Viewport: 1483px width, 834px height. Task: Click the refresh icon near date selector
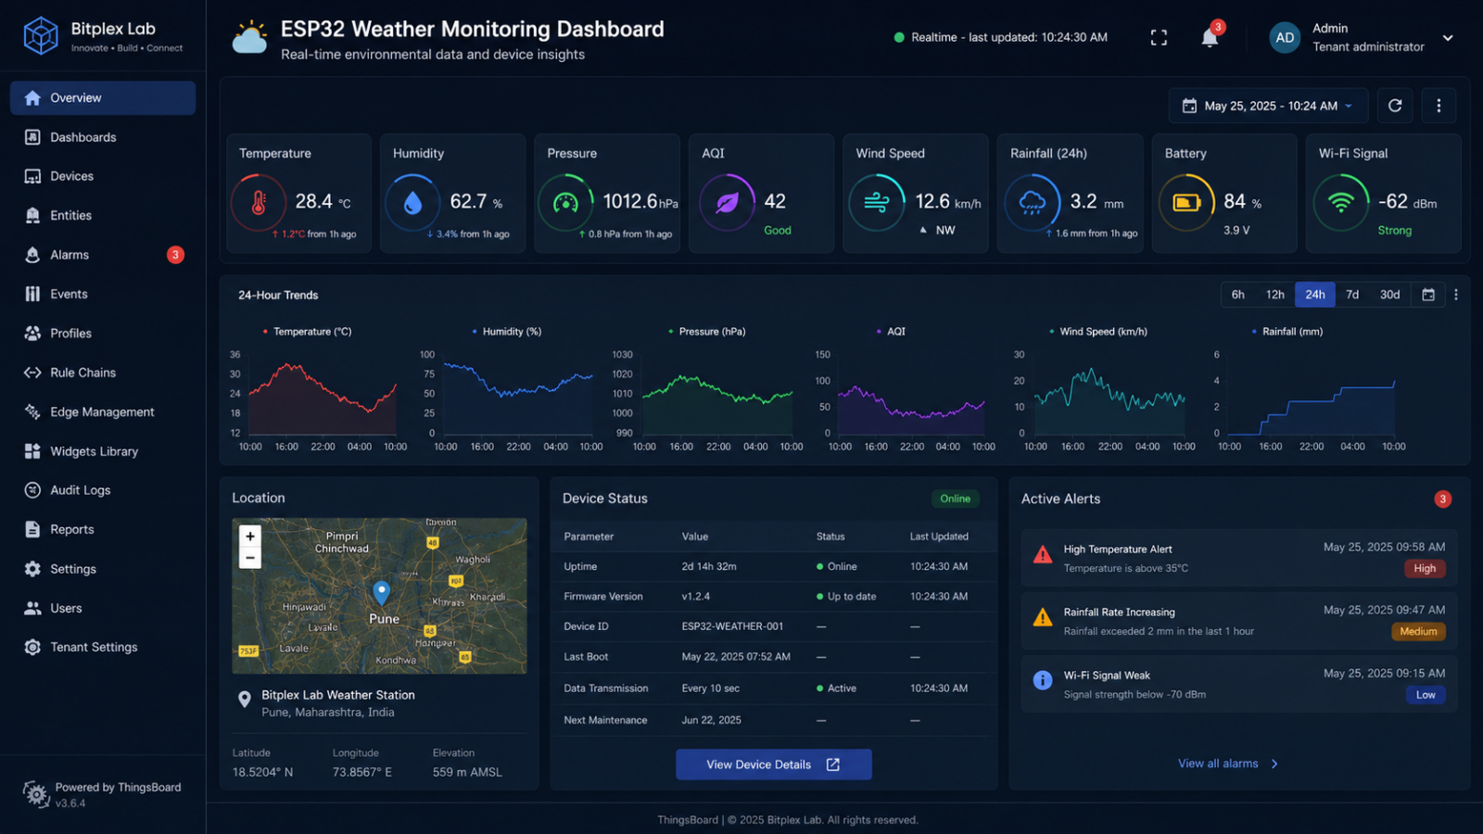1395,106
